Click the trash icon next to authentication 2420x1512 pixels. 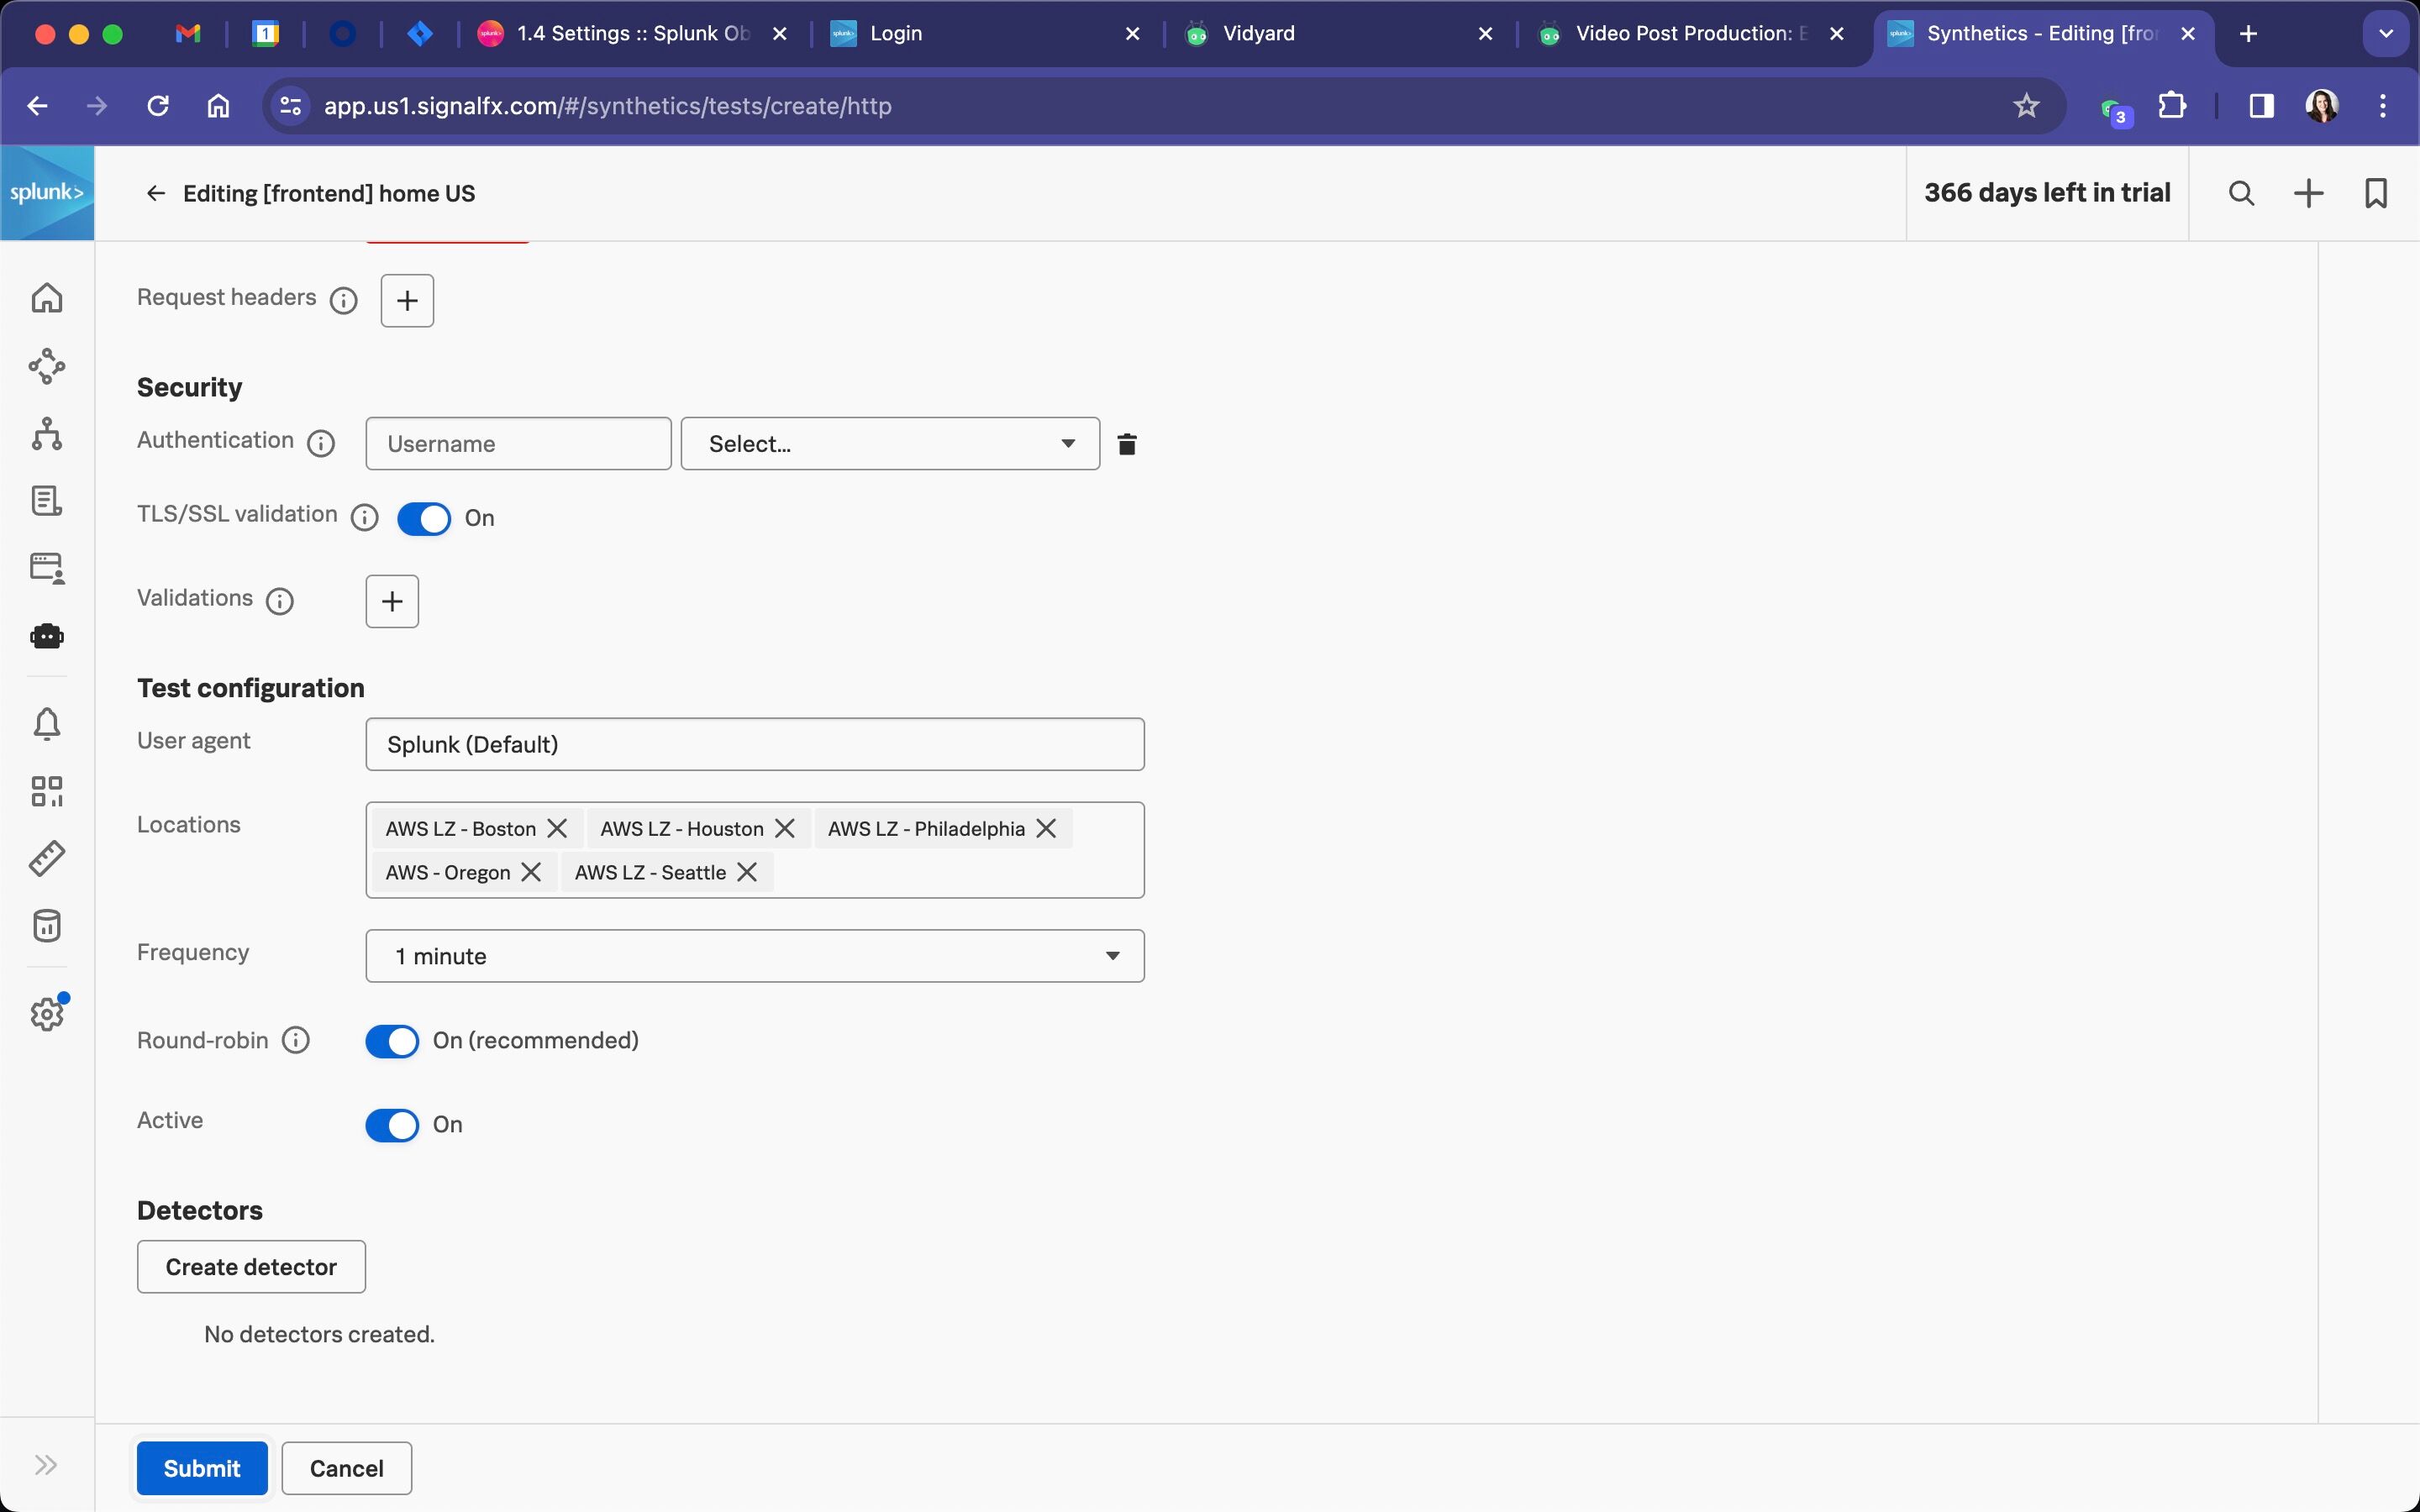click(x=1127, y=444)
